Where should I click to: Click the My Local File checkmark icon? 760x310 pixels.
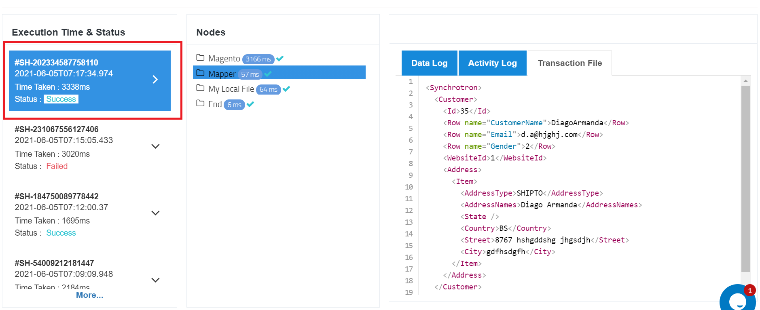(x=286, y=89)
